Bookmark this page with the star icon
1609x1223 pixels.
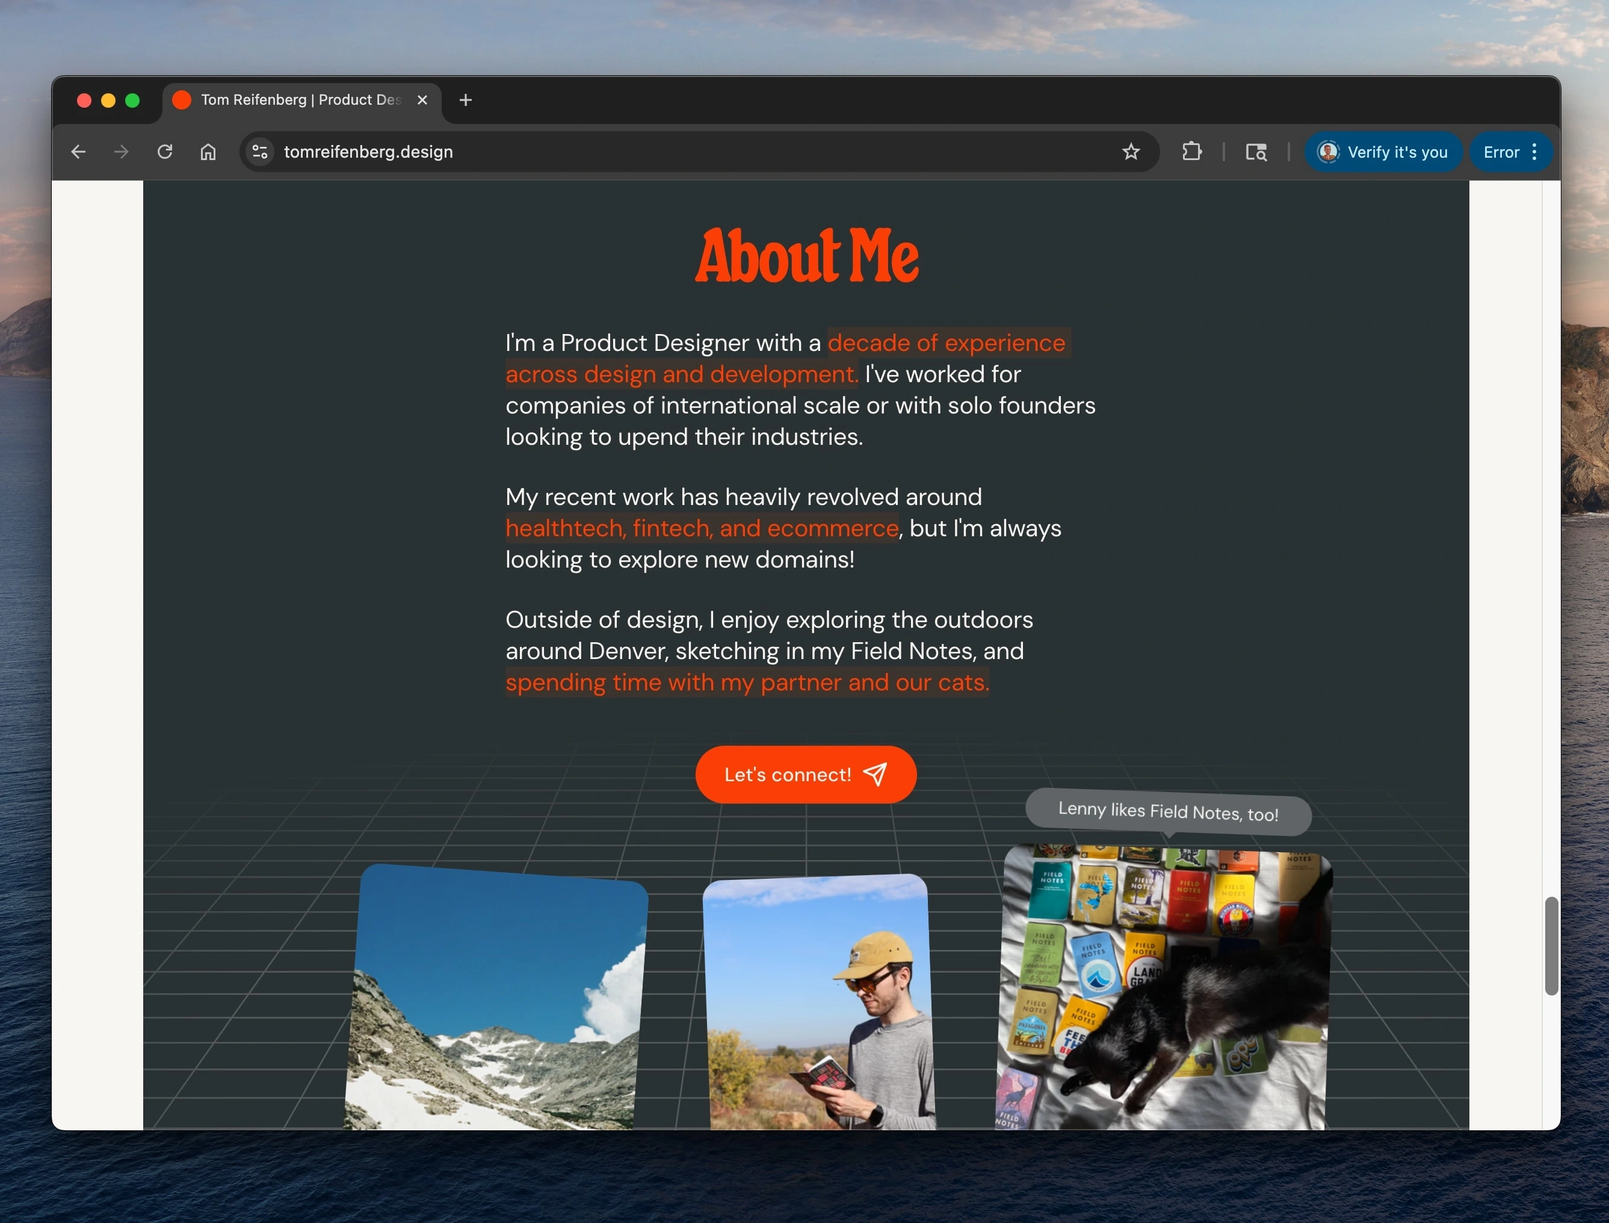pos(1130,152)
